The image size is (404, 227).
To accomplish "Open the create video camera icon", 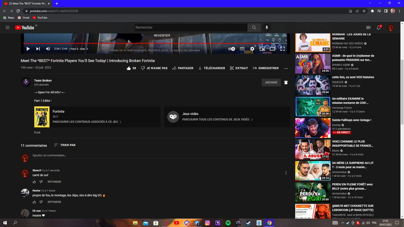I will click(368, 28).
